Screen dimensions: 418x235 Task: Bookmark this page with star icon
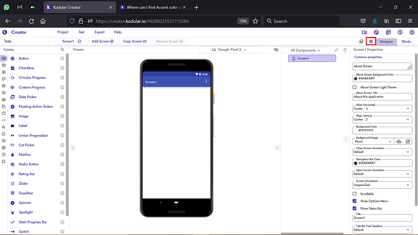(x=256, y=21)
